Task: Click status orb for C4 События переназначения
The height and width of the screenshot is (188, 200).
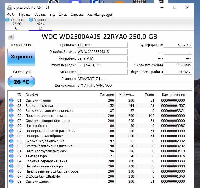Action: pos(11,161)
